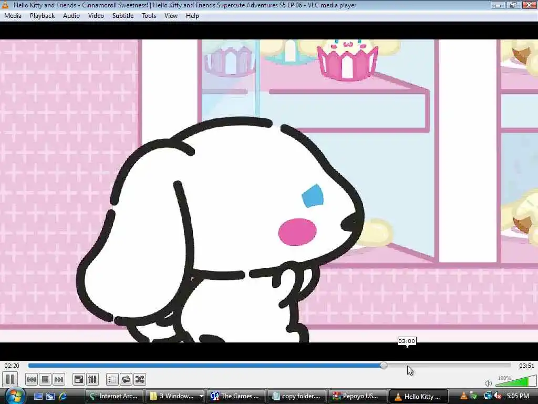Open the Media menu

coord(13,16)
